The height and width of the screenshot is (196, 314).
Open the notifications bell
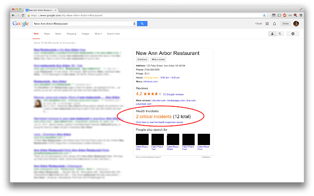275,24
